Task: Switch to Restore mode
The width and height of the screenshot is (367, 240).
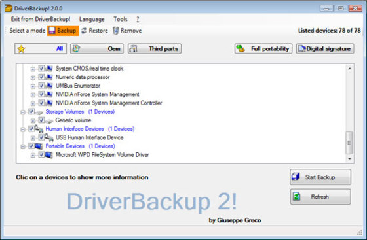Action: point(94,31)
